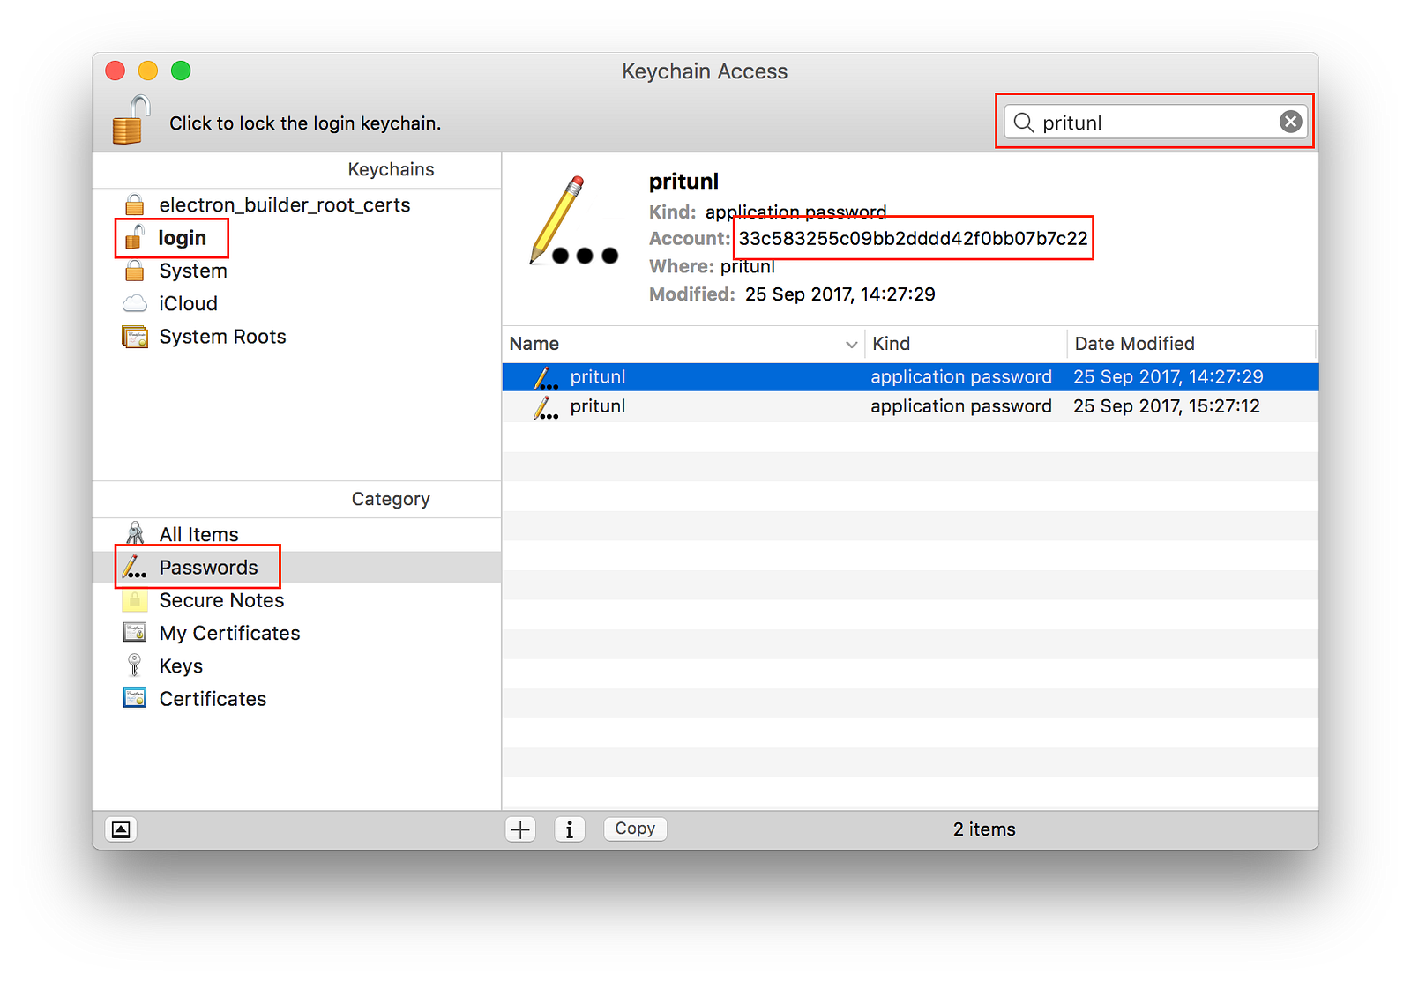Click the unlocked padlock icon beside login
Screen dimensions: 1411x981
pyautogui.click(x=135, y=237)
